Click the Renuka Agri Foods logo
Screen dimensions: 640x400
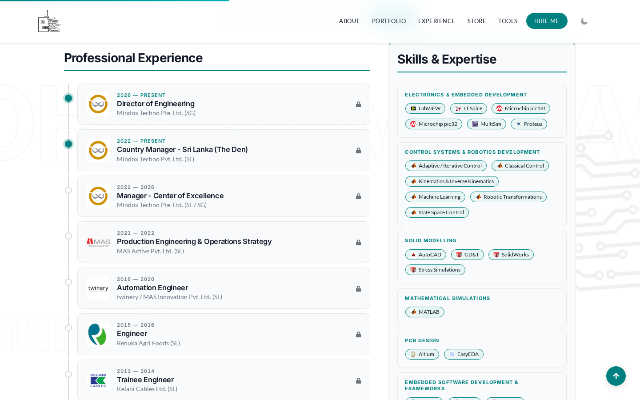[98, 334]
